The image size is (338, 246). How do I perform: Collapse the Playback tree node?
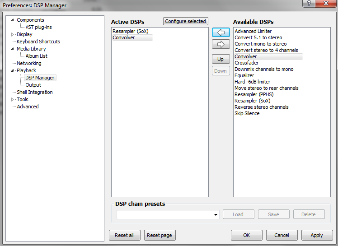pyautogui.click(x=12, y=70)
